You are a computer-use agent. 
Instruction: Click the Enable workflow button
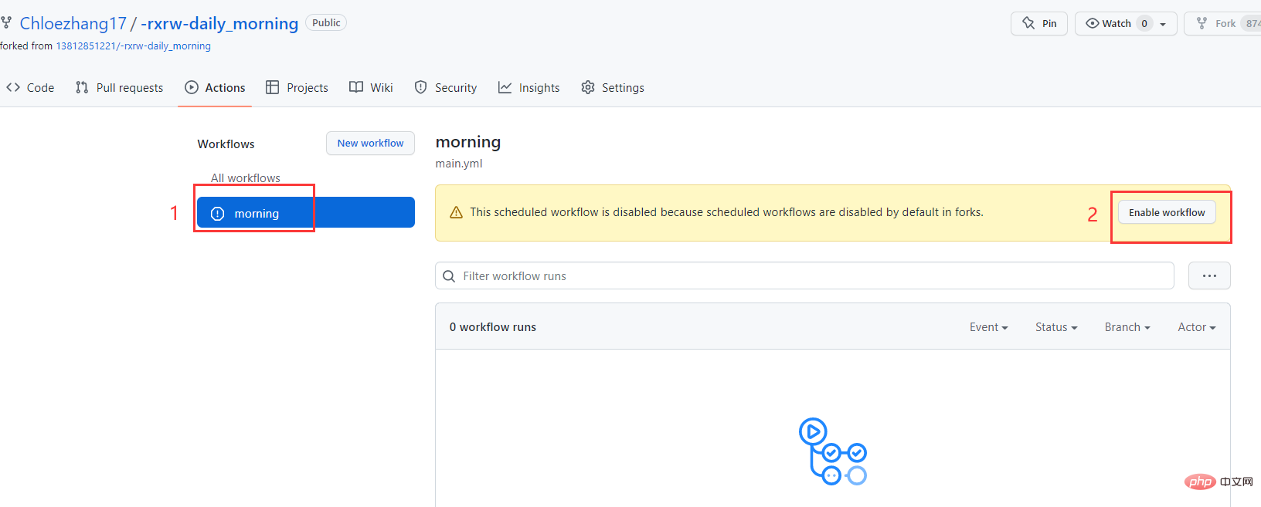(x=1167, y=212)
